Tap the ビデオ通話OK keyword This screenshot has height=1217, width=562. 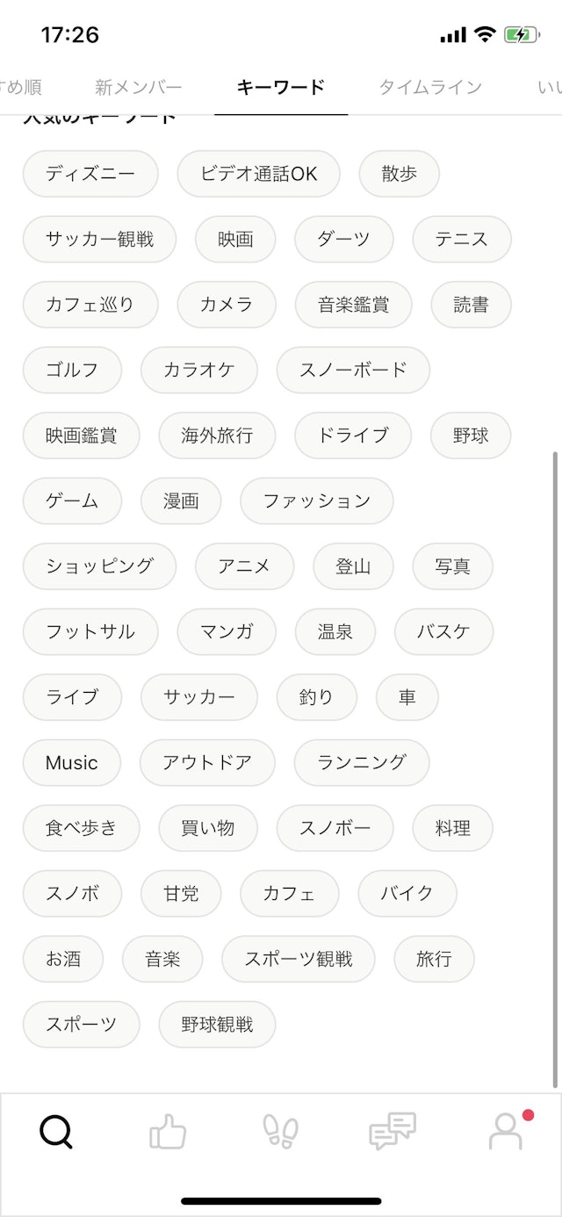(258, 173)
